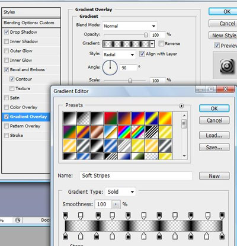237x246 pixels.
Task: Toggle the Bevel and Emboss checkbox
Action: click(x=7, y=69)
